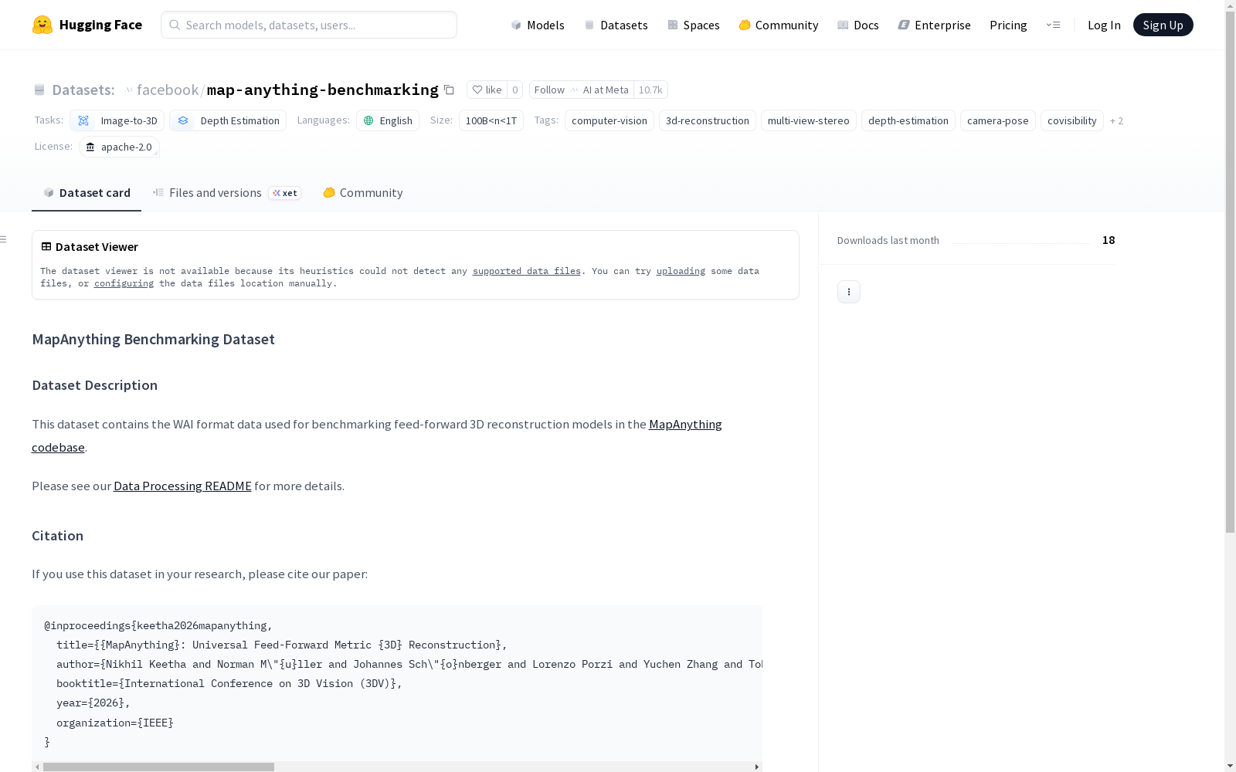Screen dimensions: 1236x772
Task: Follow AI at Meta organization
Action: [582, 90]
